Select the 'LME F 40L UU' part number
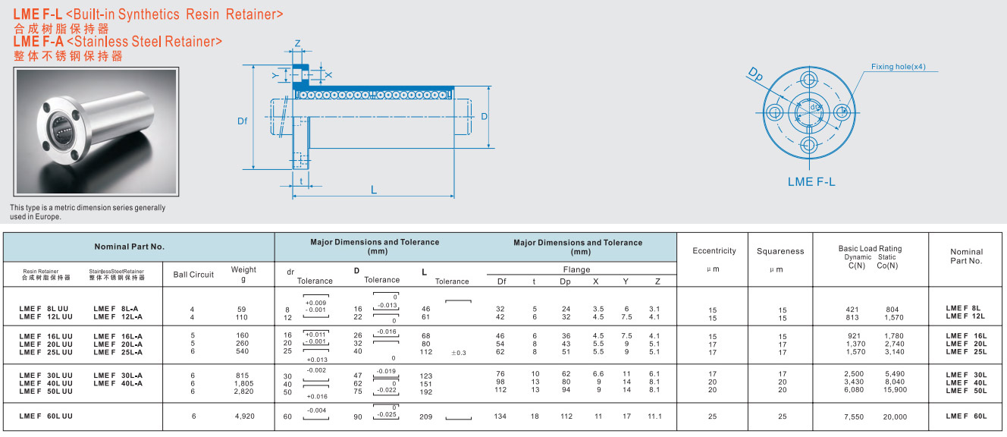This screenshot has height=437, width=1007. [x=45, y=383]
